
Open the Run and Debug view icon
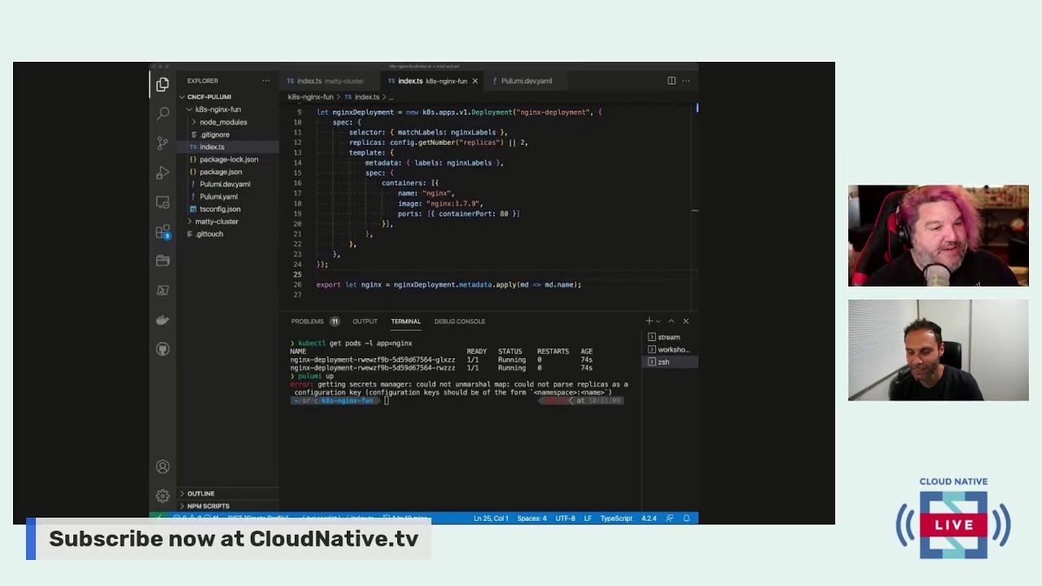click(163, 173)
